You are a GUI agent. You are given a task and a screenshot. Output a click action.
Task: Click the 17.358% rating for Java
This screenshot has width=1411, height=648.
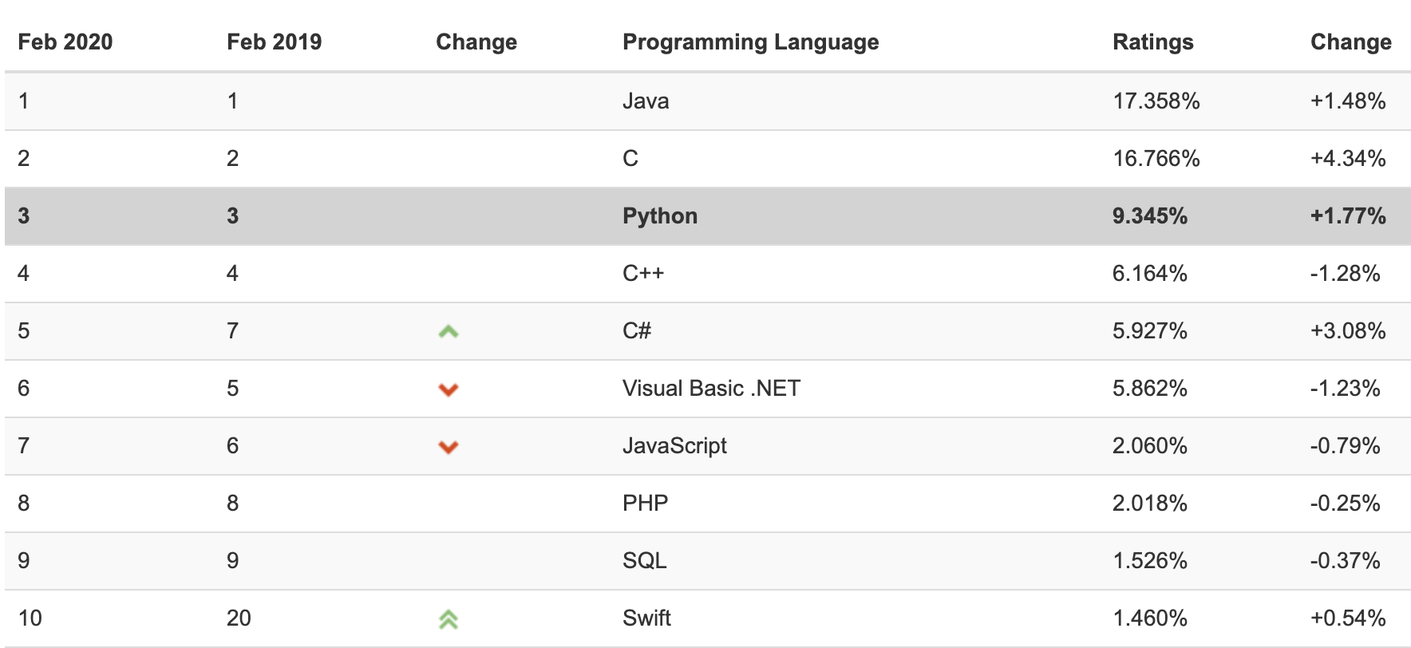(x=1156, y=101)
